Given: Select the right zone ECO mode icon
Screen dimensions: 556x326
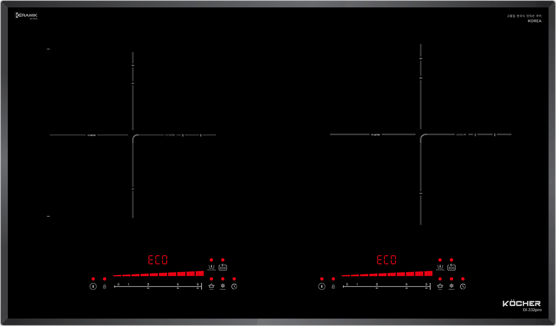Looking at the screenshot, I should coord(451,267).
